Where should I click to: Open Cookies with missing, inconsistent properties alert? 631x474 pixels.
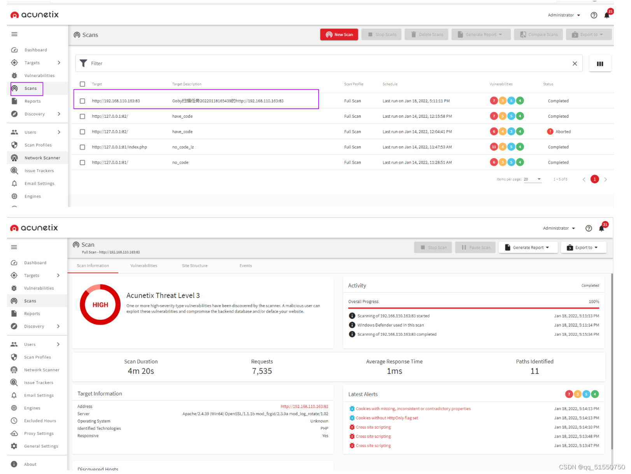[413, 409]
